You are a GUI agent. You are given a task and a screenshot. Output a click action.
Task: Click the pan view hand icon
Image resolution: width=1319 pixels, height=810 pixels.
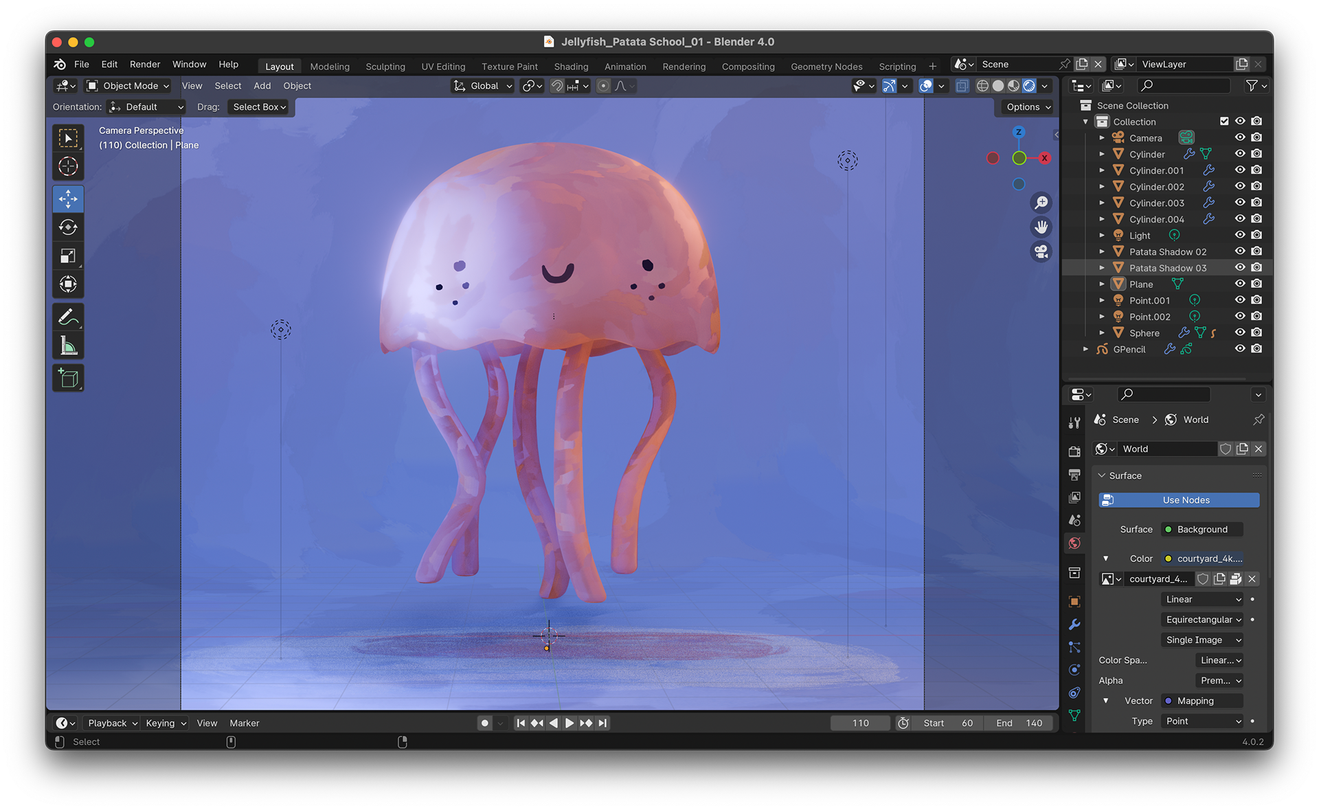coord(1041,227)
